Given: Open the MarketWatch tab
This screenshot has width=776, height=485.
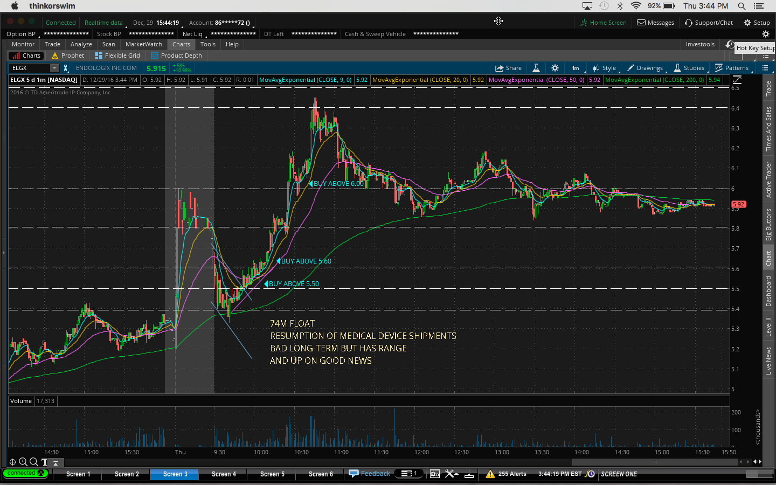Looking at the screenshot, I should tap(144, 44).
